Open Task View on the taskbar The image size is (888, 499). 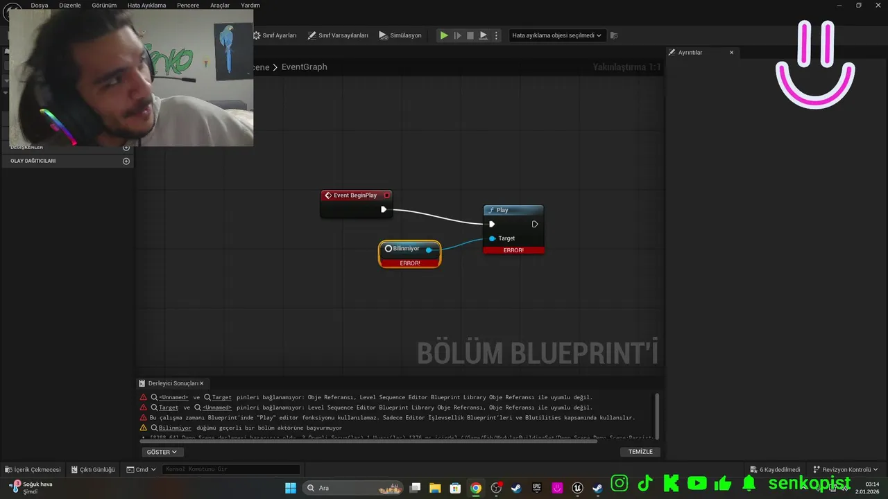[x=415, y=488]
